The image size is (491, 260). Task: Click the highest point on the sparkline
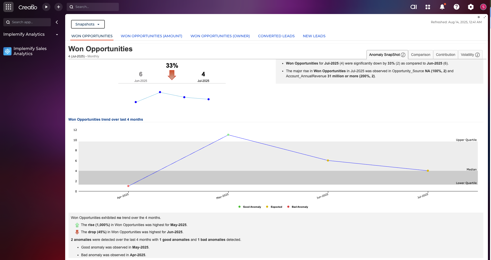coord(160,92)
